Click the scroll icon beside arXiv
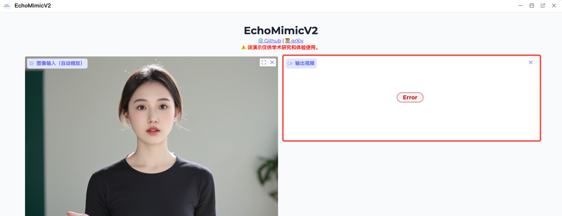Viewport: 562px width, 216px height. click(288, 41)
